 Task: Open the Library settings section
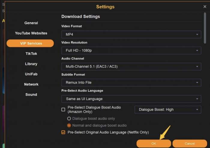click(31, 64)
